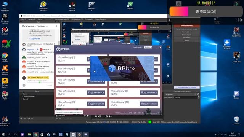
Task: Open taskbar search magnifier
Action: pos(9,134)
